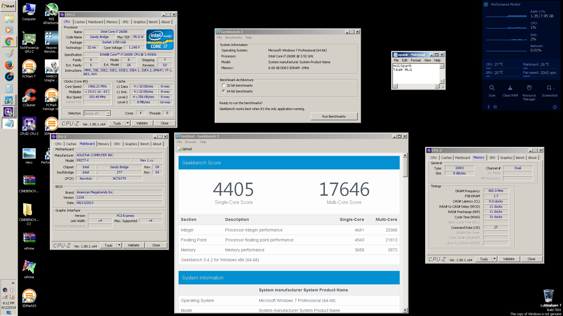Expand Tools dropdown arrow in CPU-Z Memory window

494,259
